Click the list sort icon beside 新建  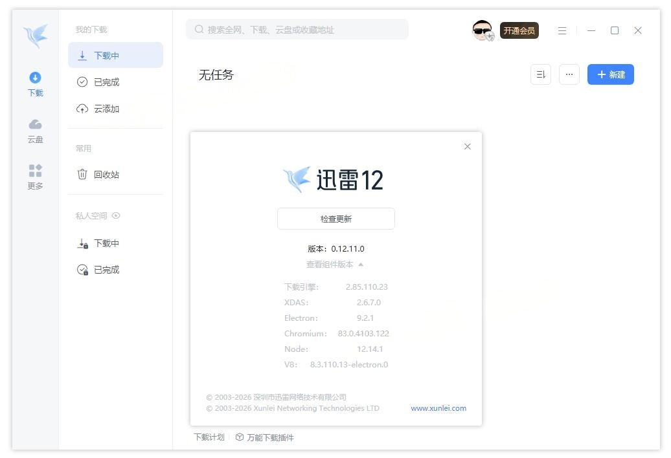point(541,74)
